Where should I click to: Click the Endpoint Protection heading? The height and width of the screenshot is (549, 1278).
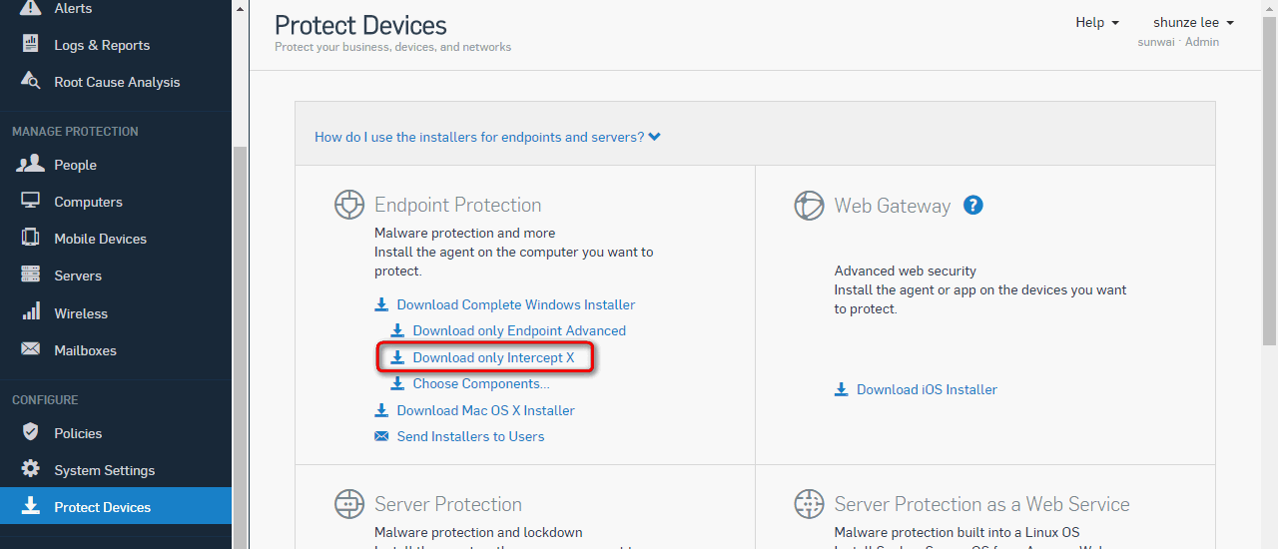pos(457,205)
